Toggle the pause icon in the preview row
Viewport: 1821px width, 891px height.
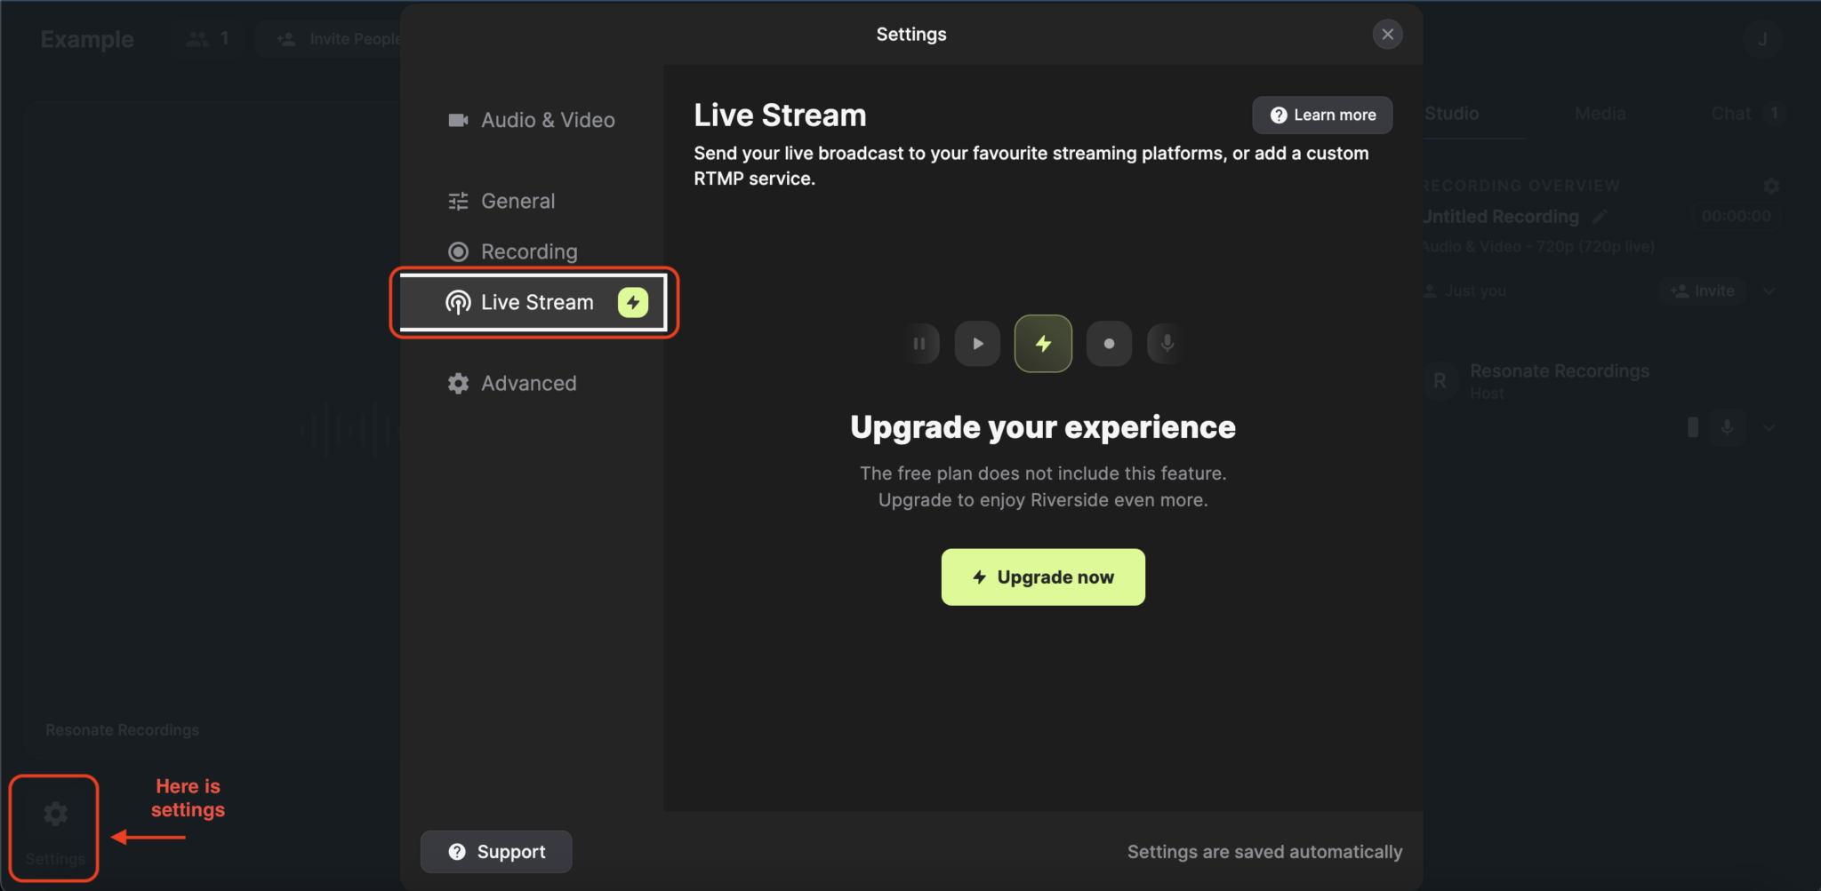click(920, 344)
